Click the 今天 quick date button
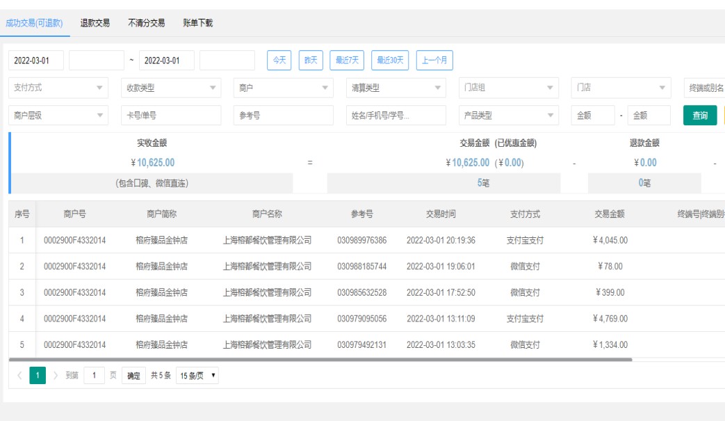 click(x=279, y=61)
